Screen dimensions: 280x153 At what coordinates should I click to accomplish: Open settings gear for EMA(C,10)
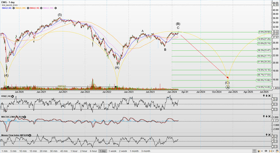click(x=41, y=8)
